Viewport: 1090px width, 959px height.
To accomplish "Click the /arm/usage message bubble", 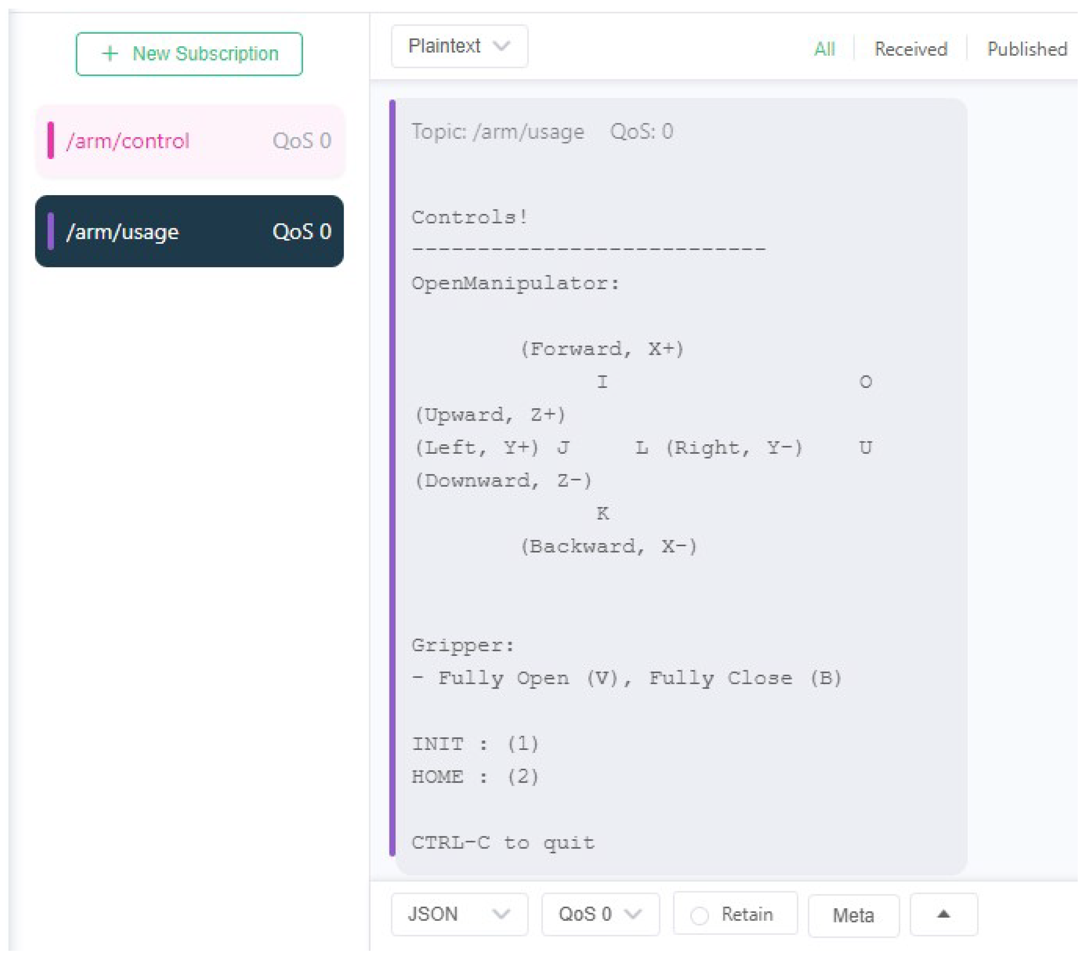I will [x=680, y=480].
